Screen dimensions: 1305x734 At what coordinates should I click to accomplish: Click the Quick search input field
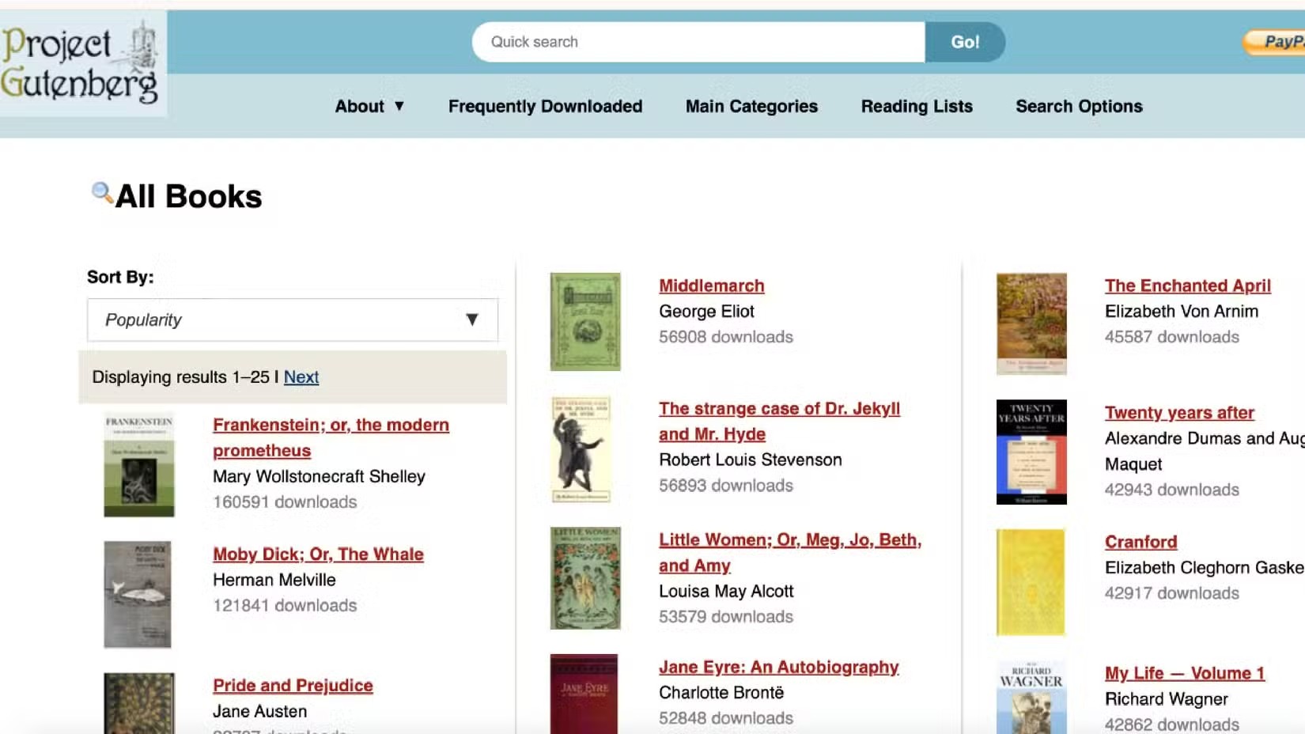[696, 42]
